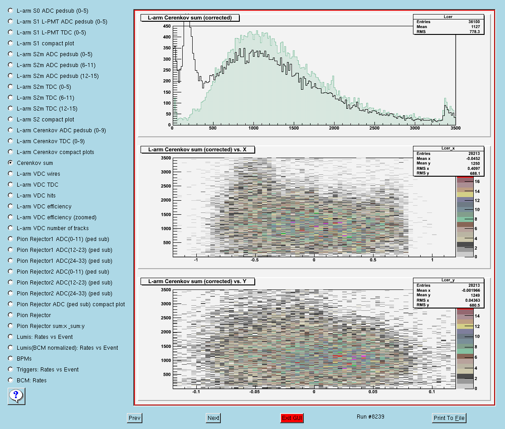Select Pion Rejector1 ADC(12-23) (ped sub)
This screenshot has width=505, height=429.
pyautogui.click(x=10, y=250)
